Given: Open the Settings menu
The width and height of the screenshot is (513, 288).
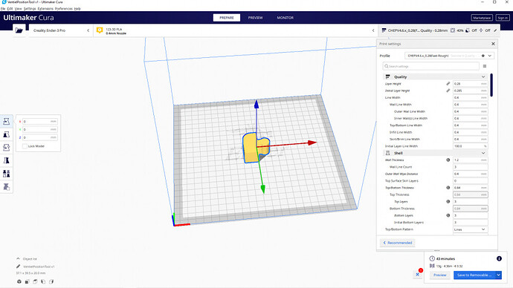Looking at the screenshot, I should (30, 9).
